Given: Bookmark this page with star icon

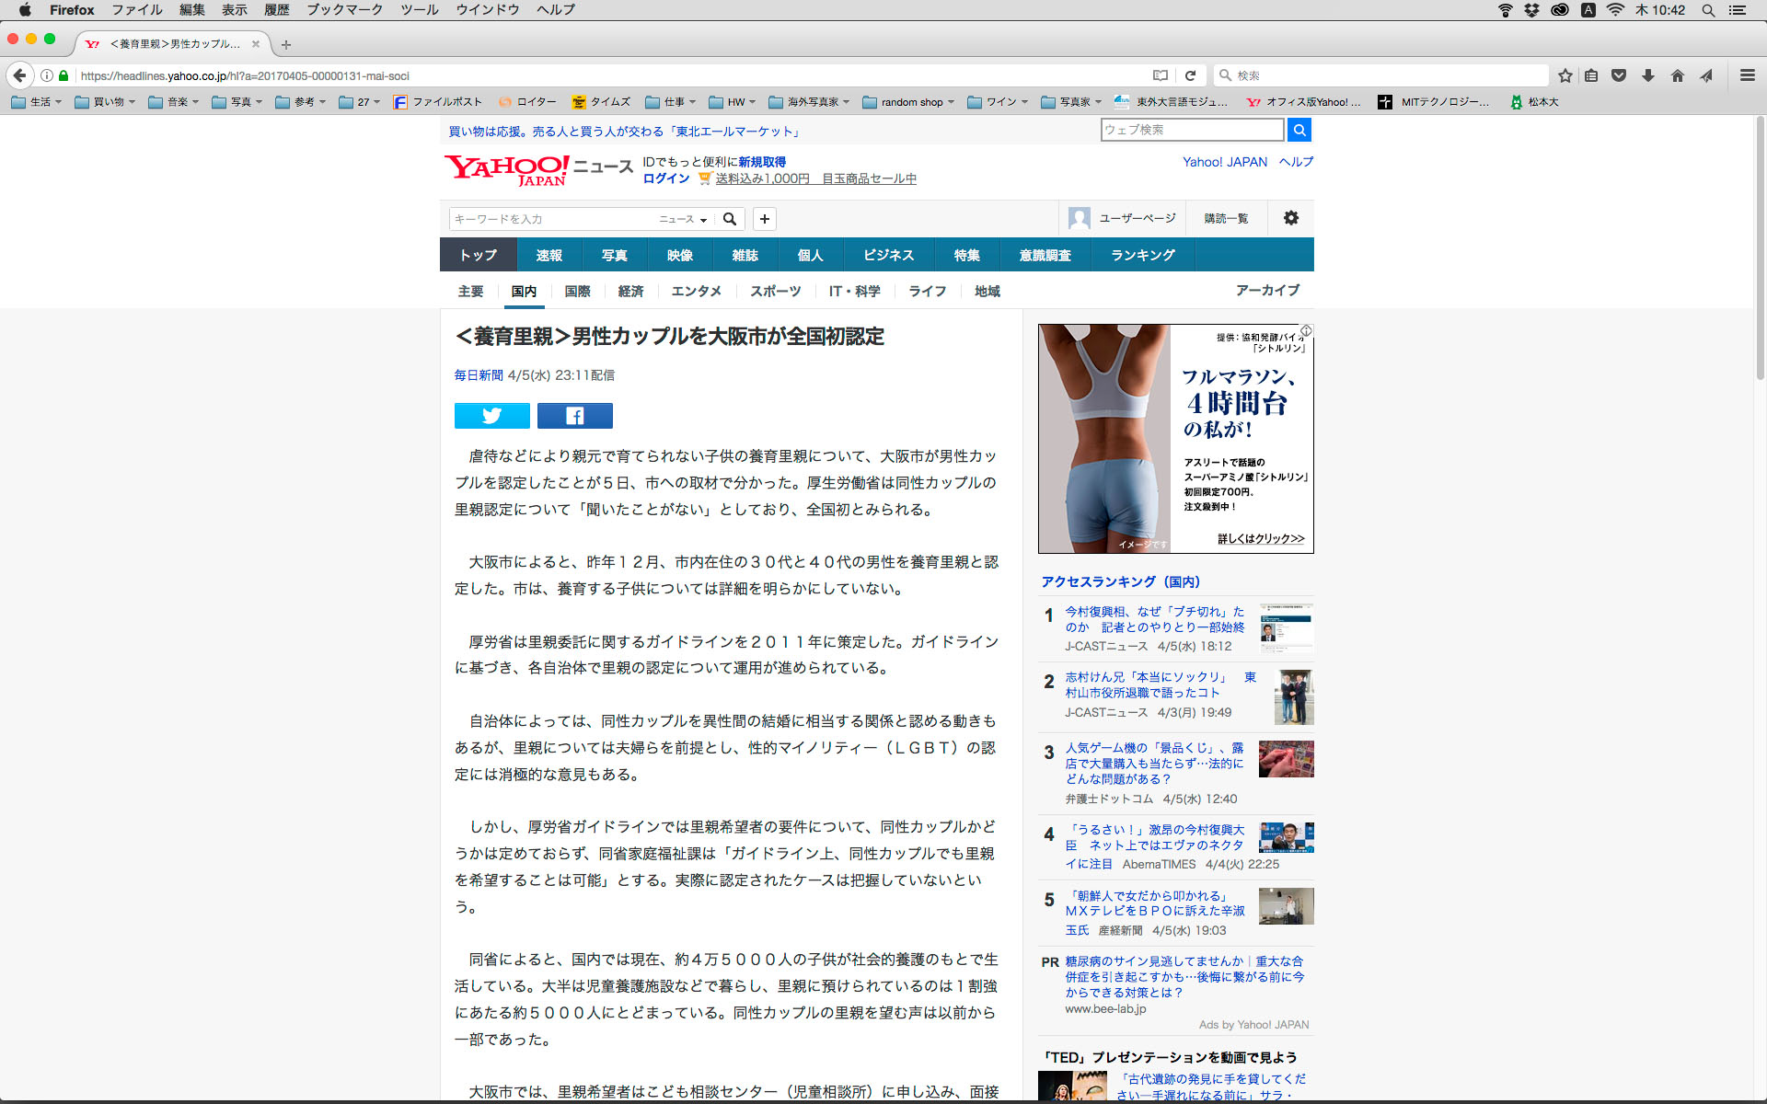Looking at the screenshot, I should (x=1565, y=75).
